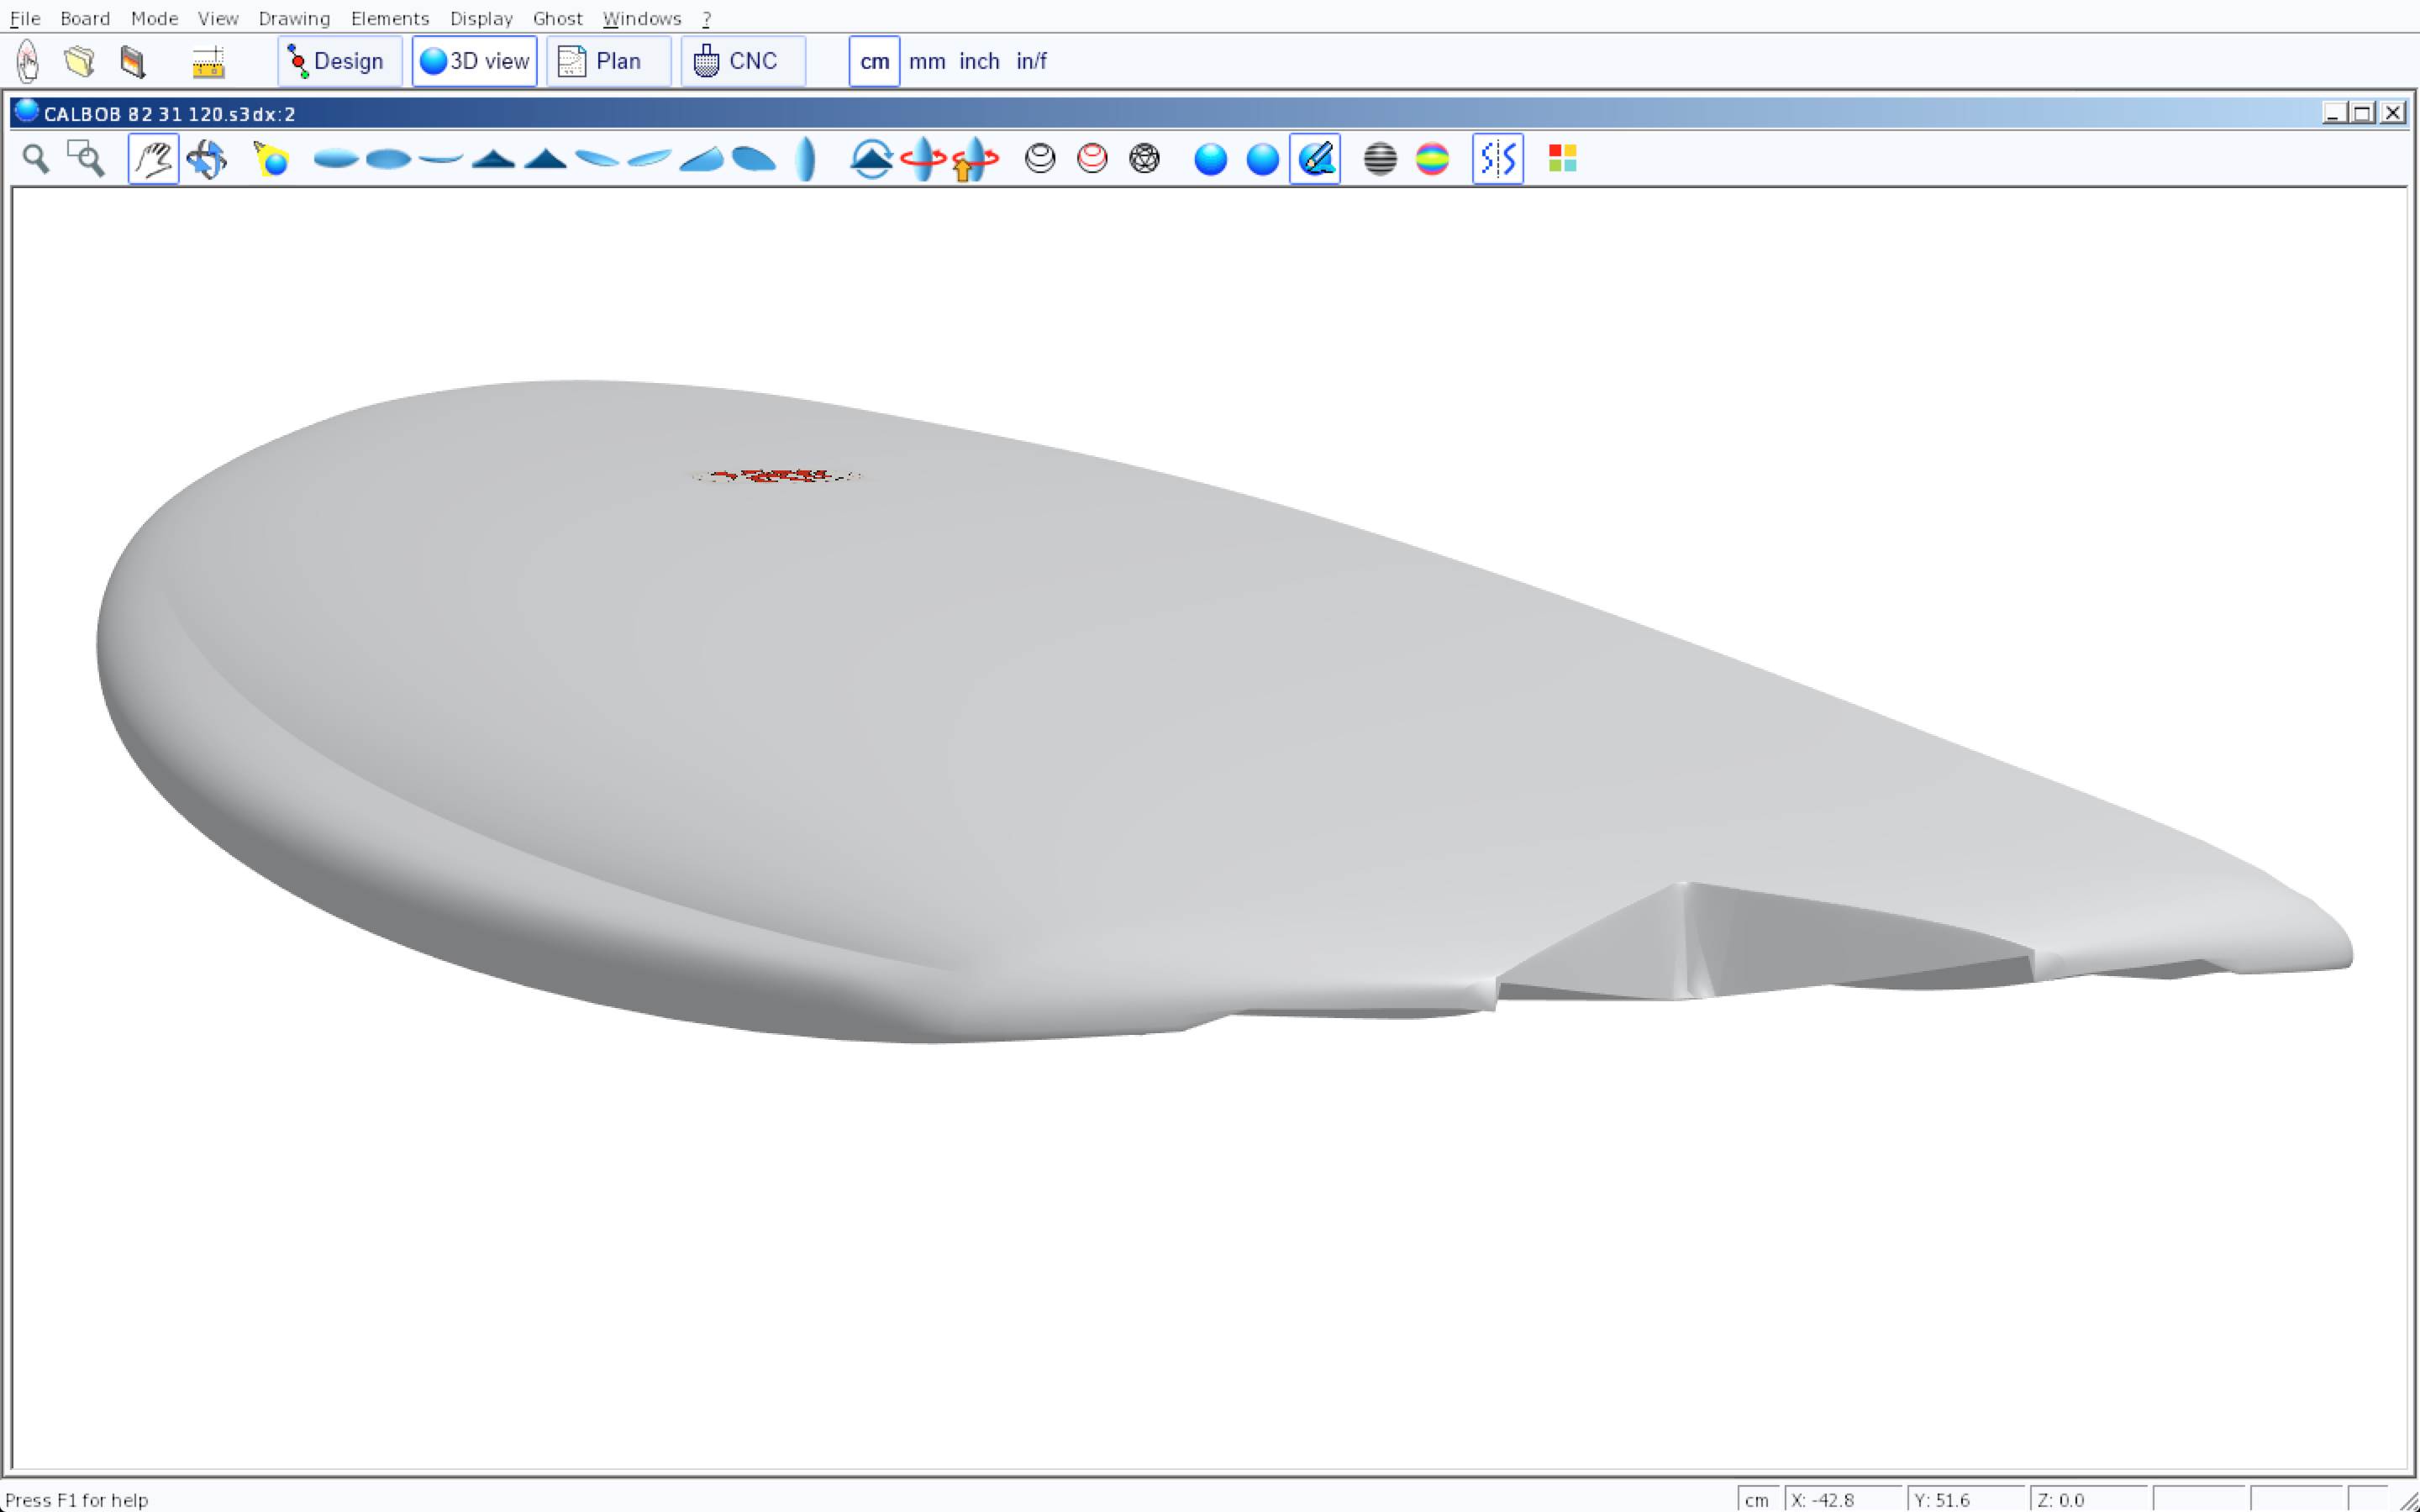
Task: Start the continuous red rotation animation
Action: [922, 159]
